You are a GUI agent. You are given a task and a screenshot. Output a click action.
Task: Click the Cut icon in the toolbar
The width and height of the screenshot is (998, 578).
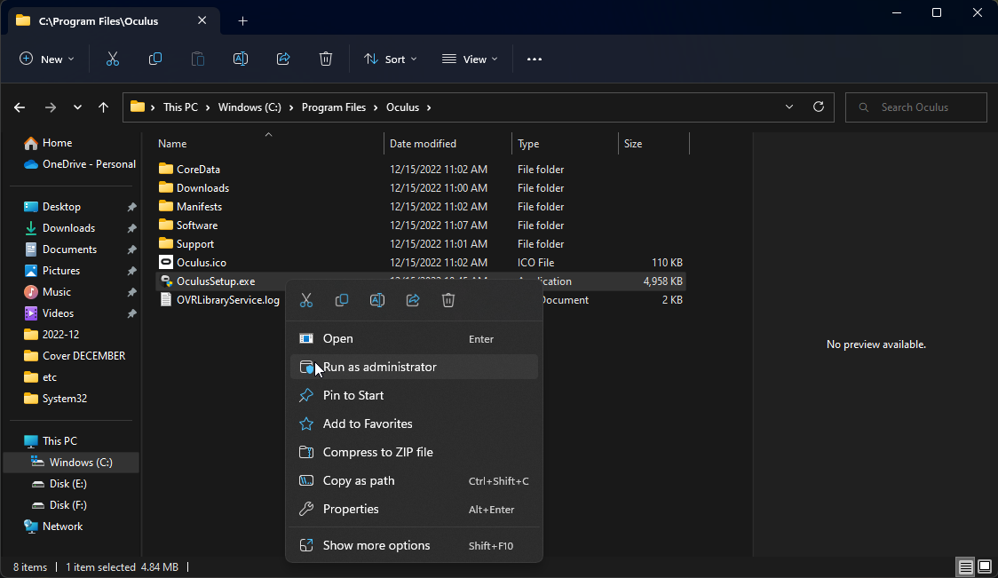pyautogui.click(x=113, y=59)
